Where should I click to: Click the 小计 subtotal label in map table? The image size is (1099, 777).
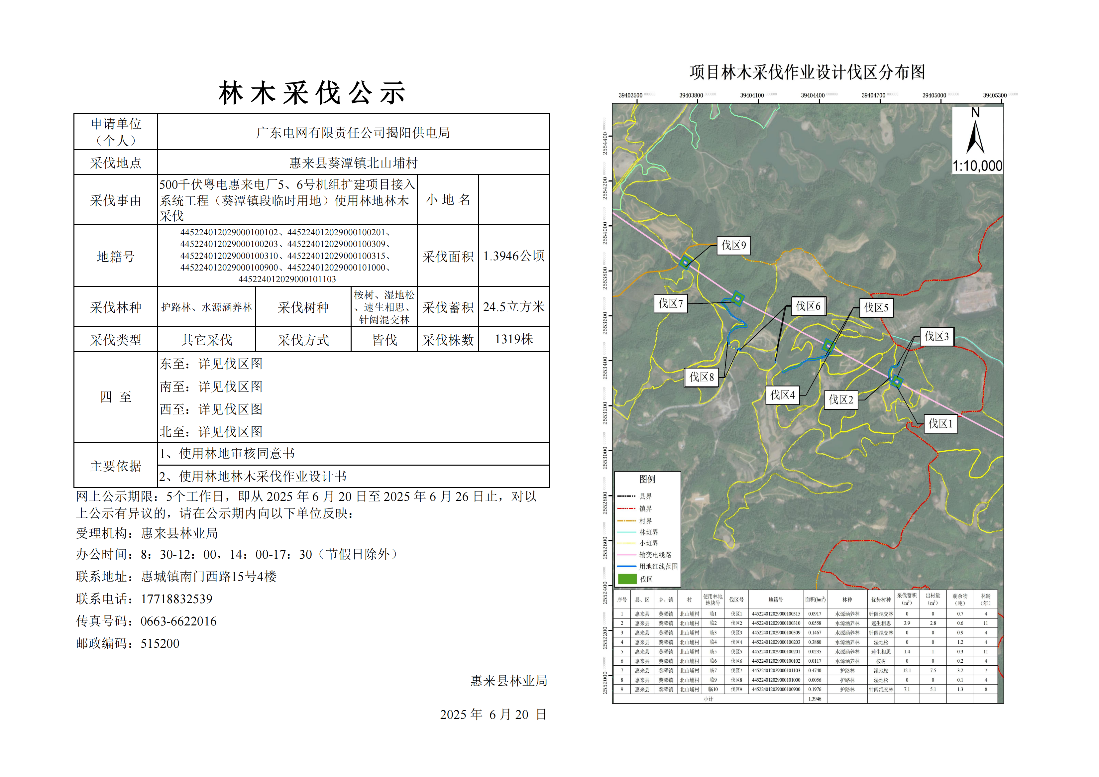point(709,699)
